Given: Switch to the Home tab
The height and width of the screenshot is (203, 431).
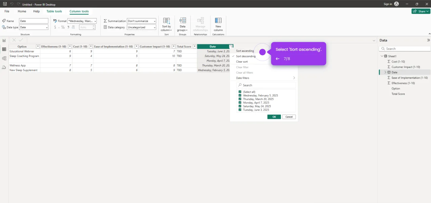Looking at the screenshot, I should click(x=22, y=11).
